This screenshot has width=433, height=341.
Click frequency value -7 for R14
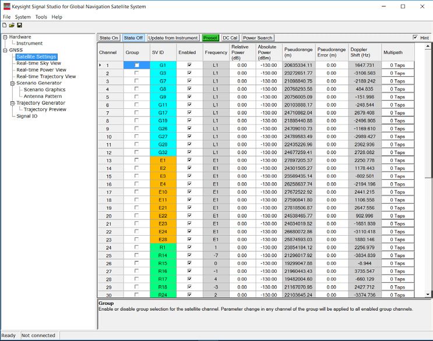coord(216,255)
